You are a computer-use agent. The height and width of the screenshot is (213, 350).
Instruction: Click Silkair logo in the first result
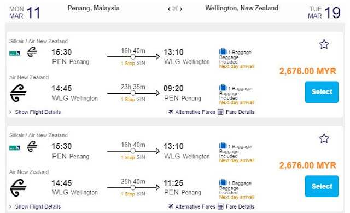point(15,54)
